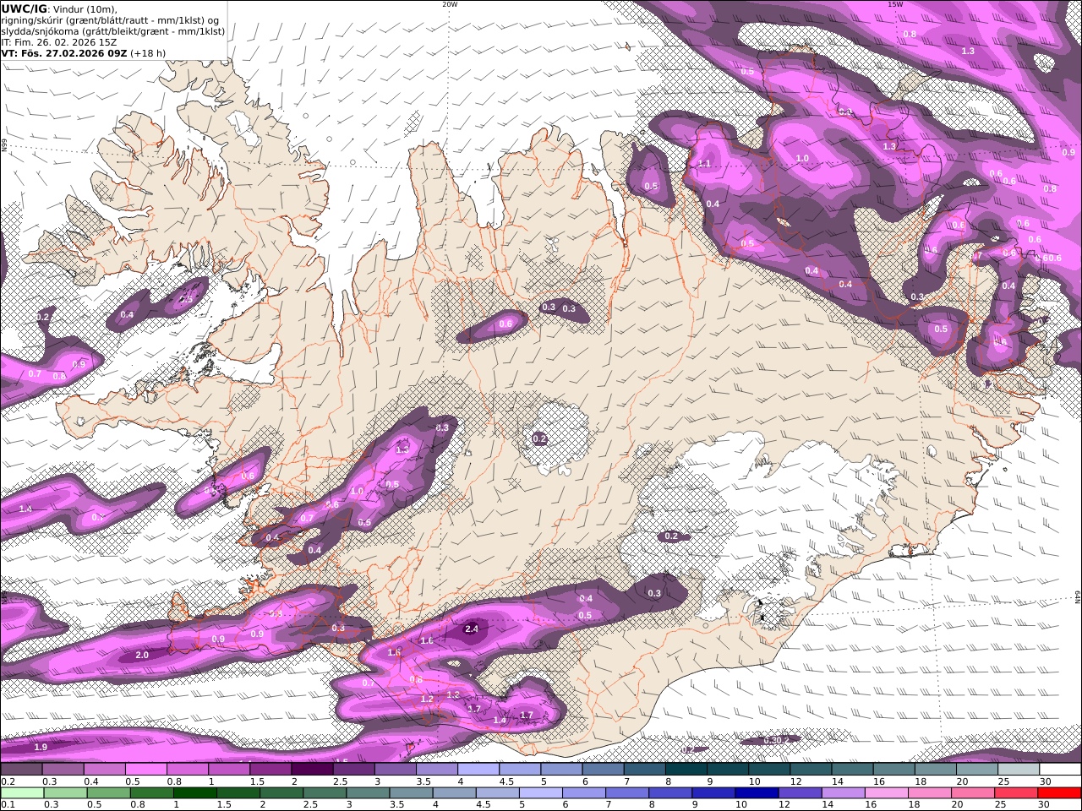Click the '(+18 h)' forecast offset text
1082x811 pixels.
pyautogui.click(x=148, y=52)
